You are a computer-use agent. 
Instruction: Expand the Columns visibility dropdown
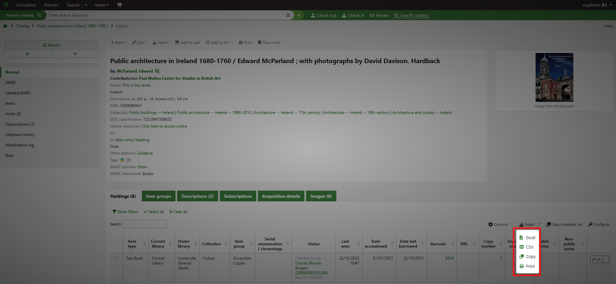point(500,224)
